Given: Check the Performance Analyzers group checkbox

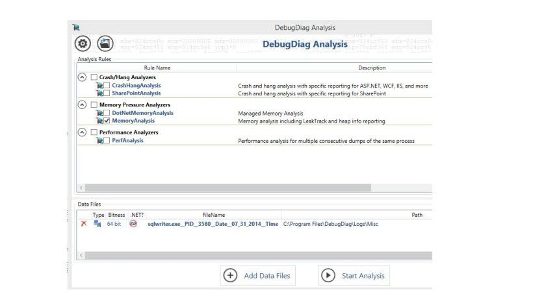Looking at the screenshot, I should pyautogui.click(x=94, y=132).
